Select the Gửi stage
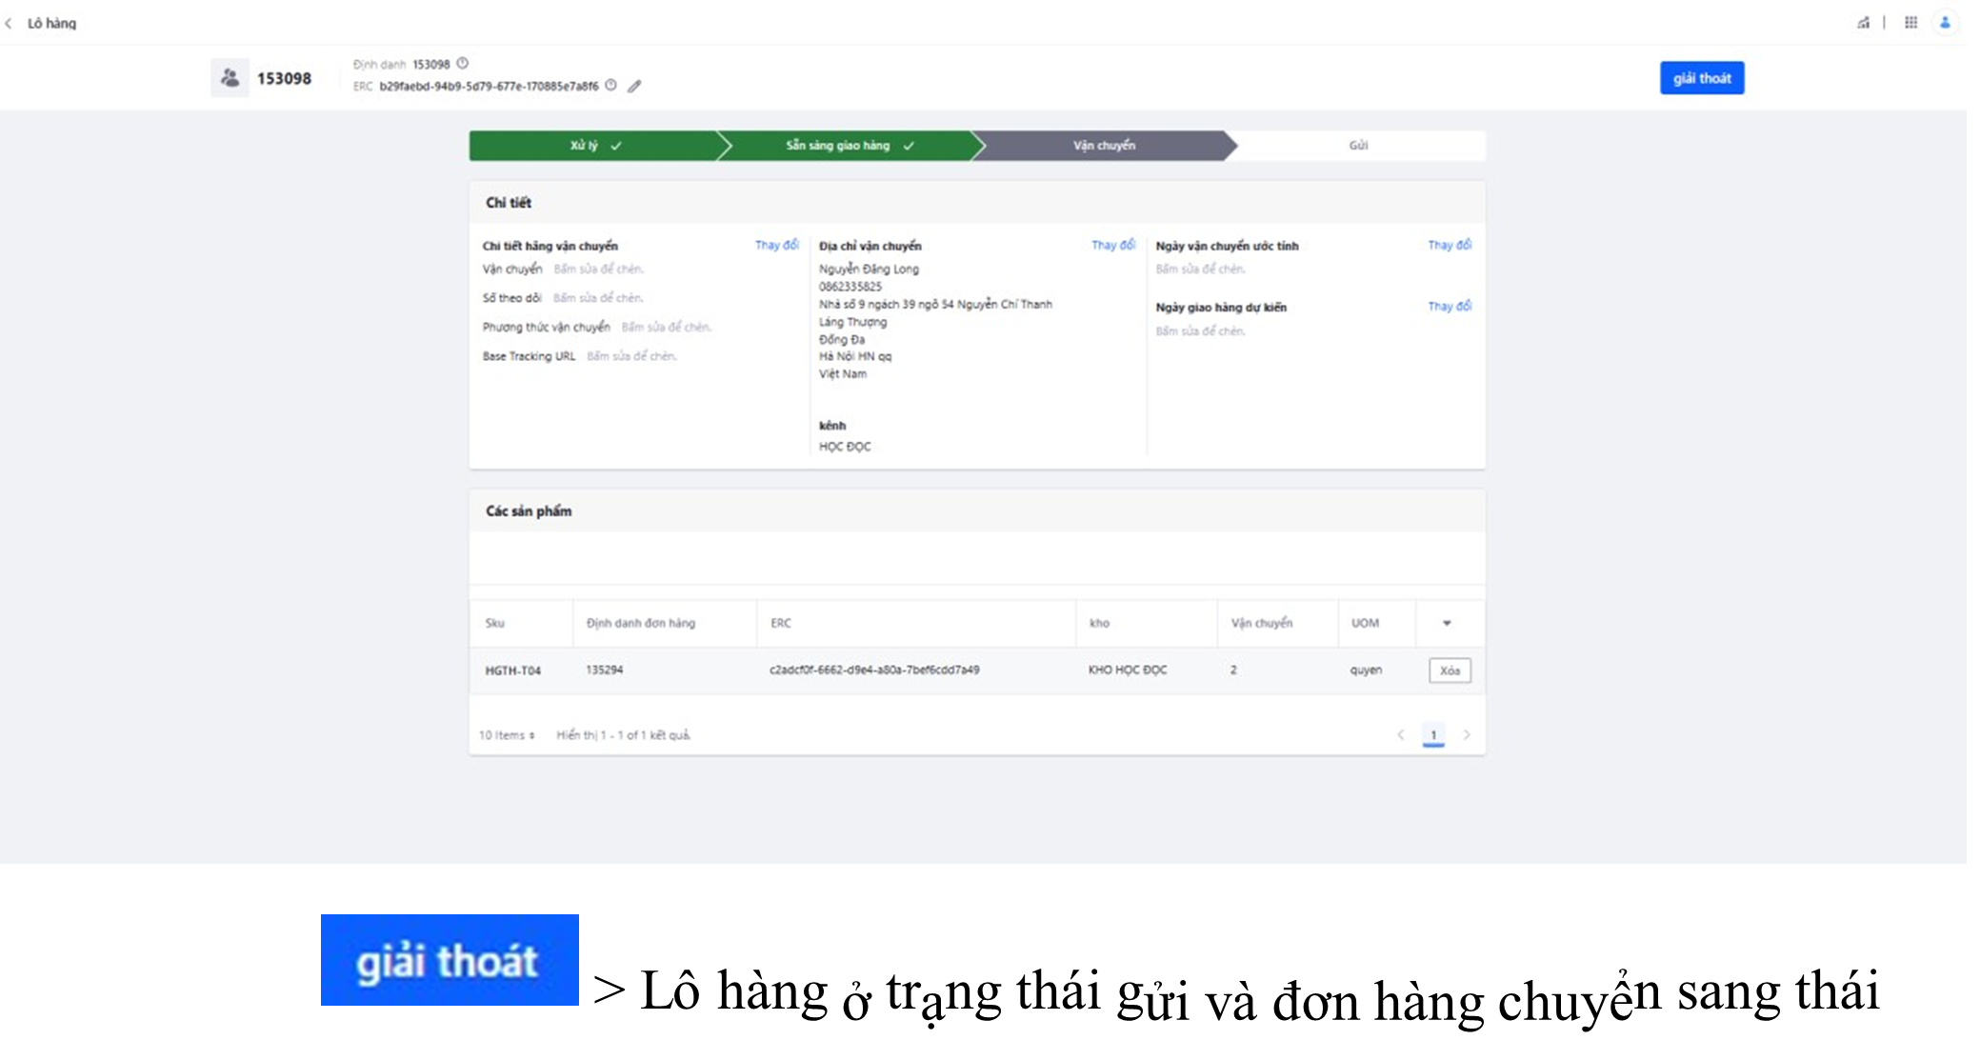1980x1040 pixels. (1358, 146)
